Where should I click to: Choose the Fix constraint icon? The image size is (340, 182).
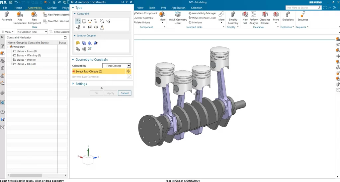coord(96,21)
